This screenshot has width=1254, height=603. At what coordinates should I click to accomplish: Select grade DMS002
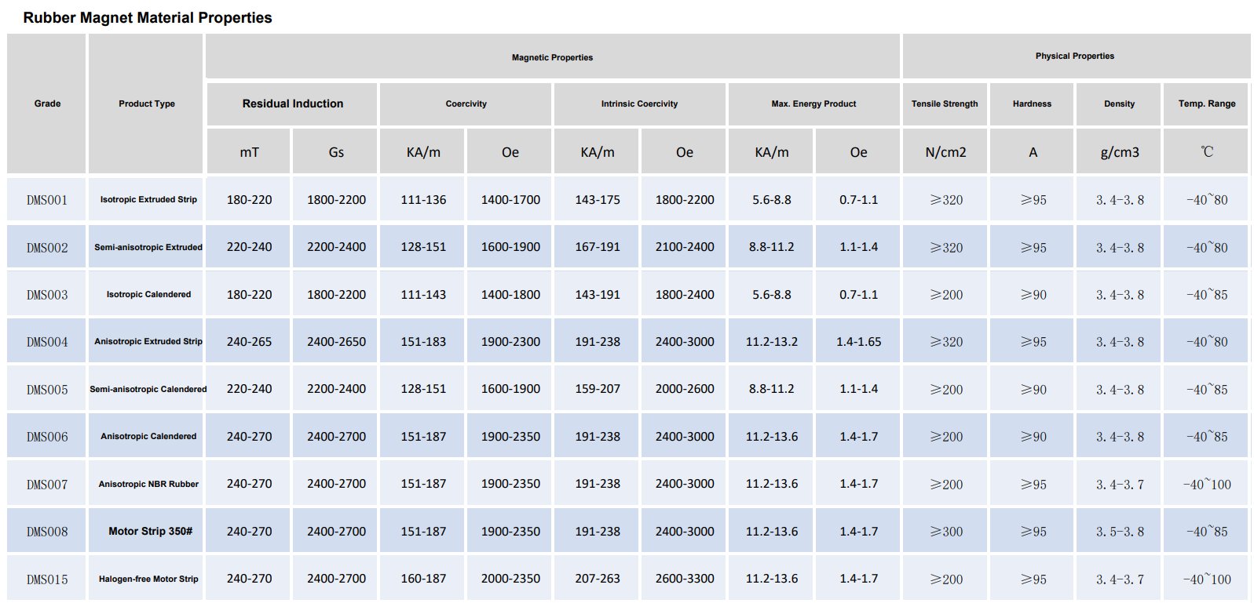coord(47,248)
